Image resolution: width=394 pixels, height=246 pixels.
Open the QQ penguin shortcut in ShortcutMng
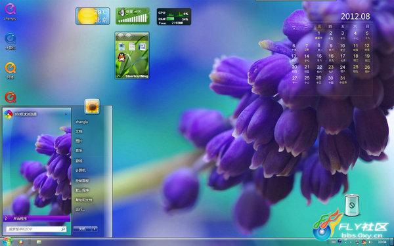click(121, 57)
